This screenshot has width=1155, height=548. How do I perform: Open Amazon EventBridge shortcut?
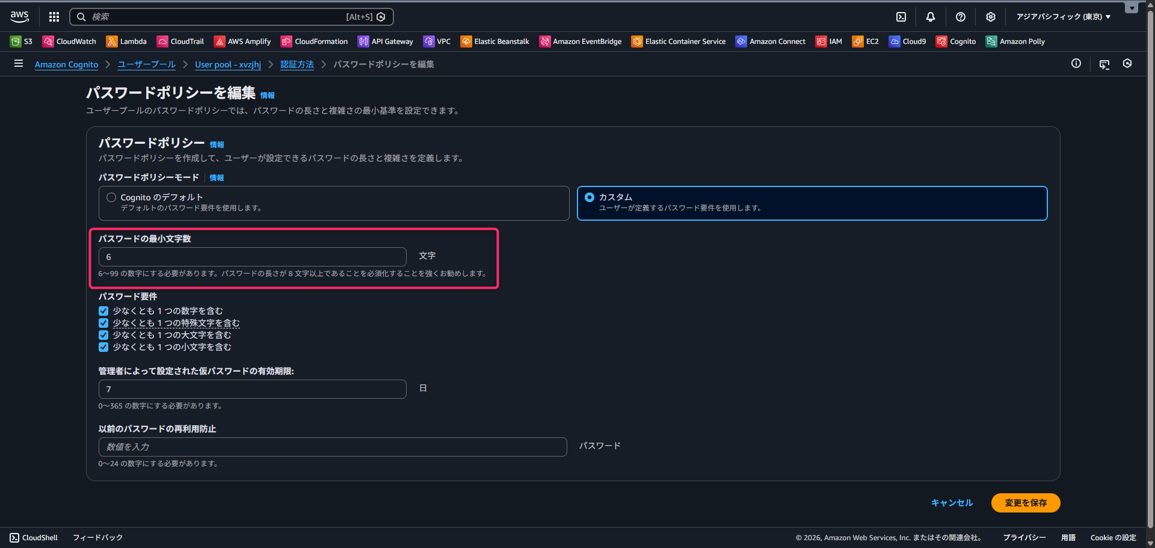[581, 42]
